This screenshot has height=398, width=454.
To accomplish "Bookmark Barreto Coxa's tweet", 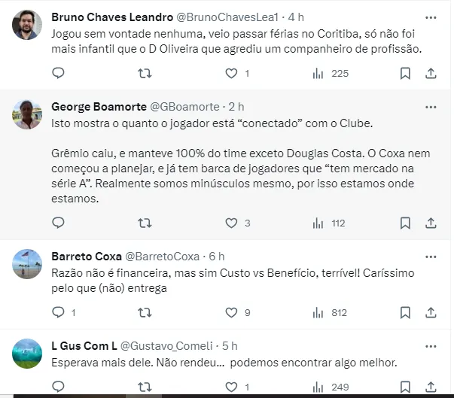I will [405, 313].
